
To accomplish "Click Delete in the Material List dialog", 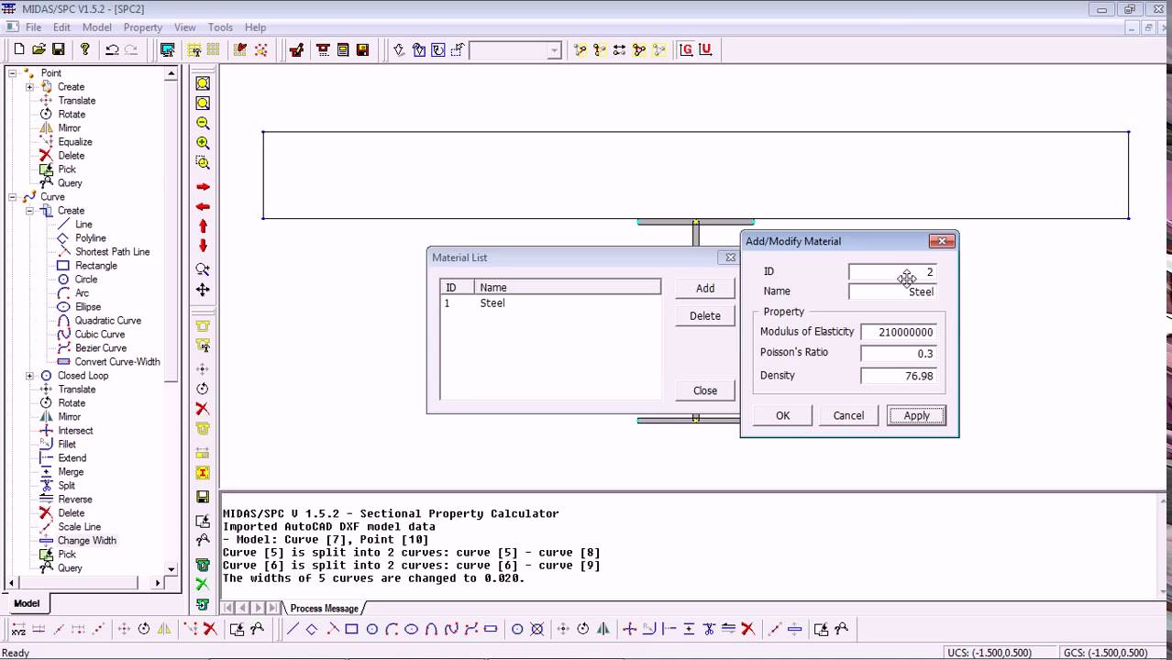I will [705, 315].
